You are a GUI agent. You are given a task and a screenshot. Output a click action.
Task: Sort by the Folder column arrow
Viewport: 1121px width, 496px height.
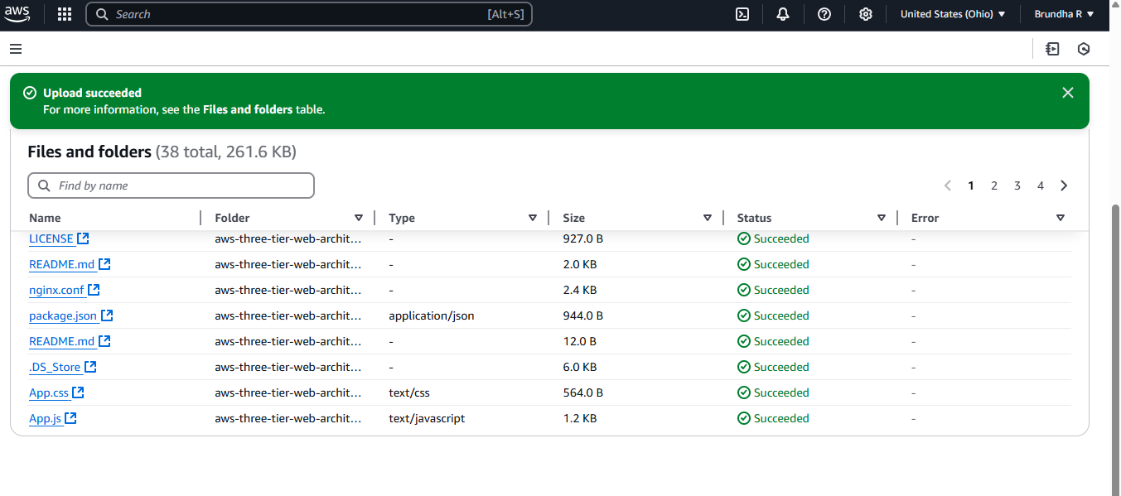pyautogui.click(x=359, y=218)
